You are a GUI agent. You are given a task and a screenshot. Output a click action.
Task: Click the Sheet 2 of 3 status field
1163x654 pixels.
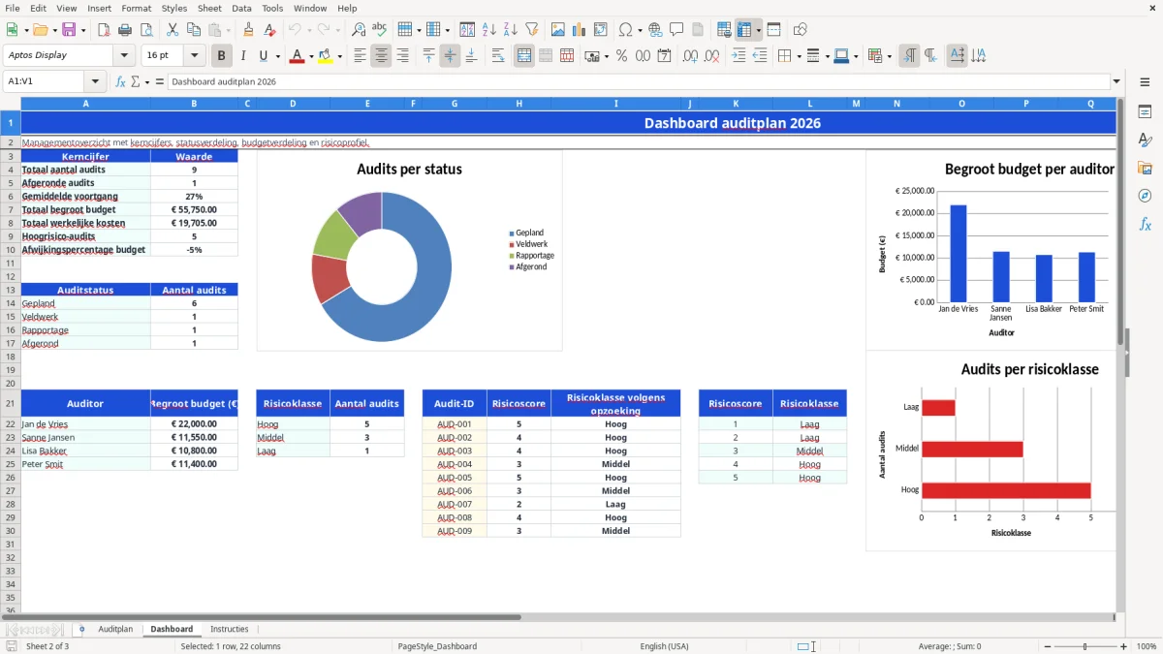point(47,646)
